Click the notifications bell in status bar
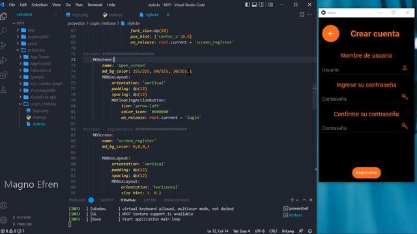Screen dimensions: 417x234 (x=310, y=231)
